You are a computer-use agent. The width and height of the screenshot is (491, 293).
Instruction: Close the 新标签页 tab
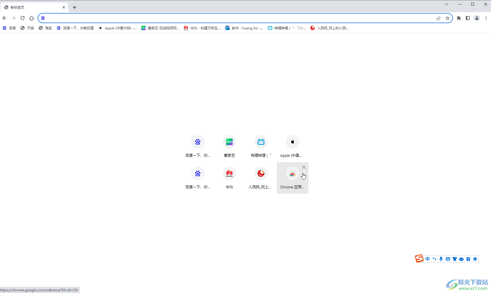pos(64,7)
